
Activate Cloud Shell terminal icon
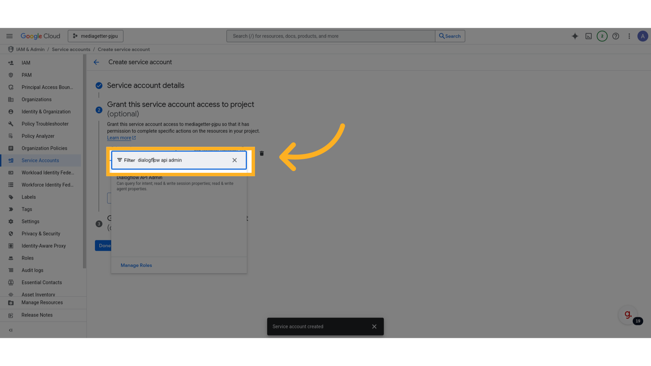[589, 36]
